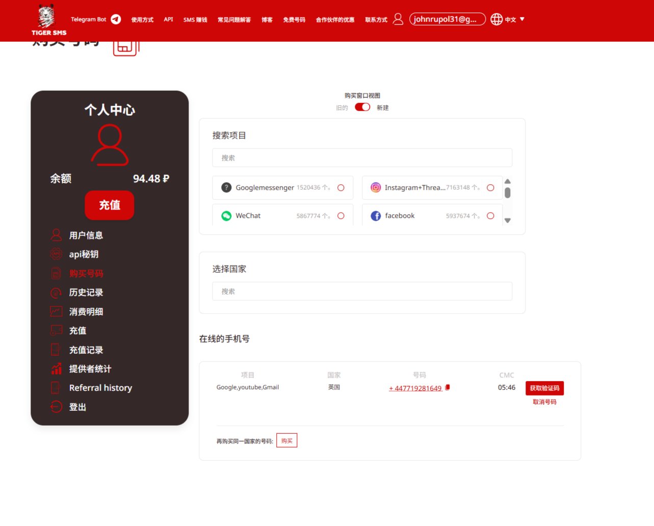Click the 充值 link in the sidebar list
Viewport: 654px width, 526px height.
pyautogui.click(x=77, y=331)
